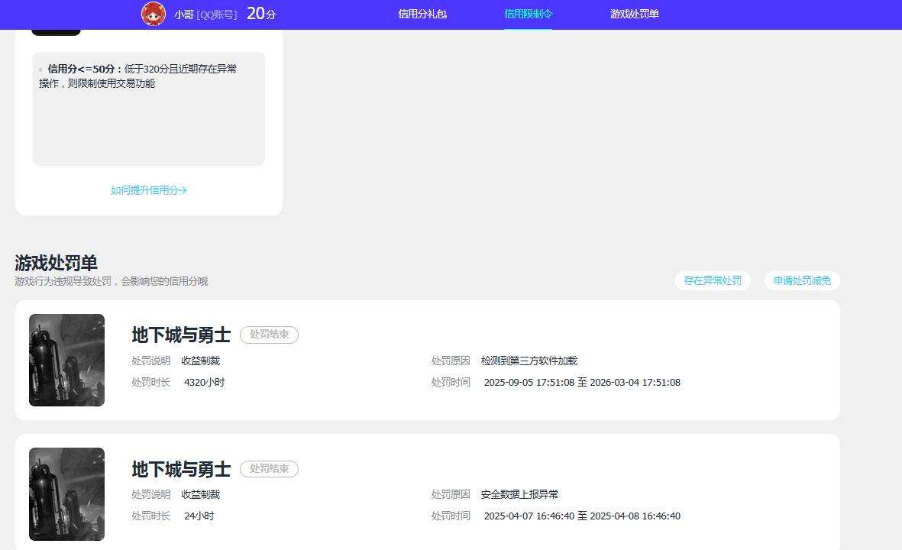
Task: Click the 20分 credit score in header
Action: [x=261, y=14]
